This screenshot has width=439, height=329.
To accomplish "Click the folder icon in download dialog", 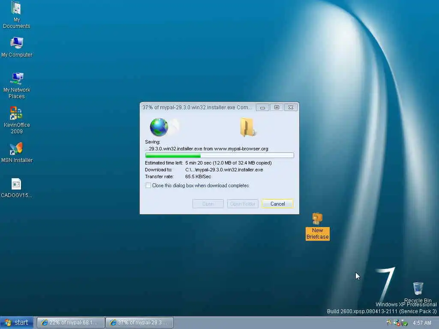I will tap(247, 127).
